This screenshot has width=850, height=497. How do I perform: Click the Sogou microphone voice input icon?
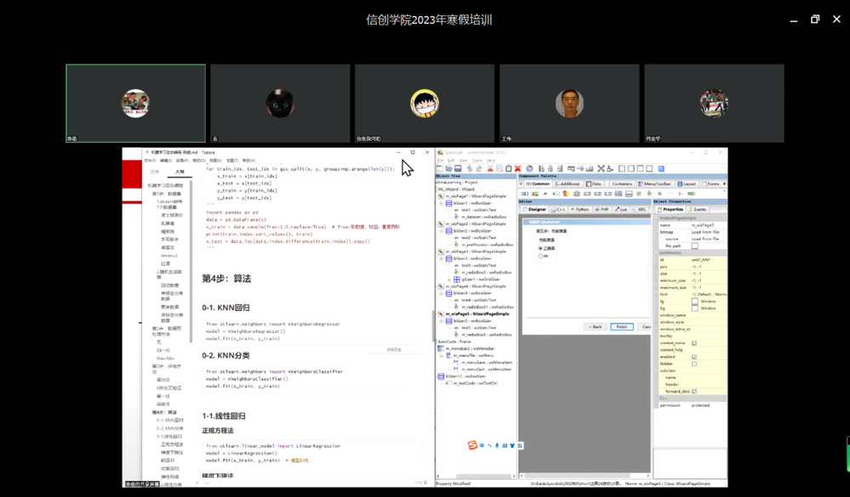497,445
